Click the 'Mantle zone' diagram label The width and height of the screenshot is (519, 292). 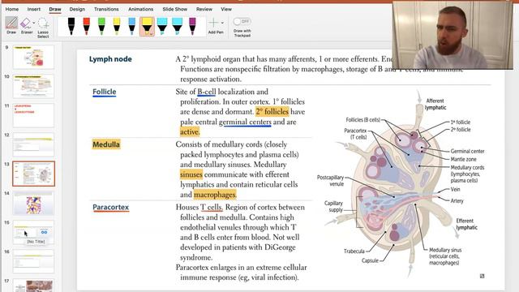[x=463, y=159]
